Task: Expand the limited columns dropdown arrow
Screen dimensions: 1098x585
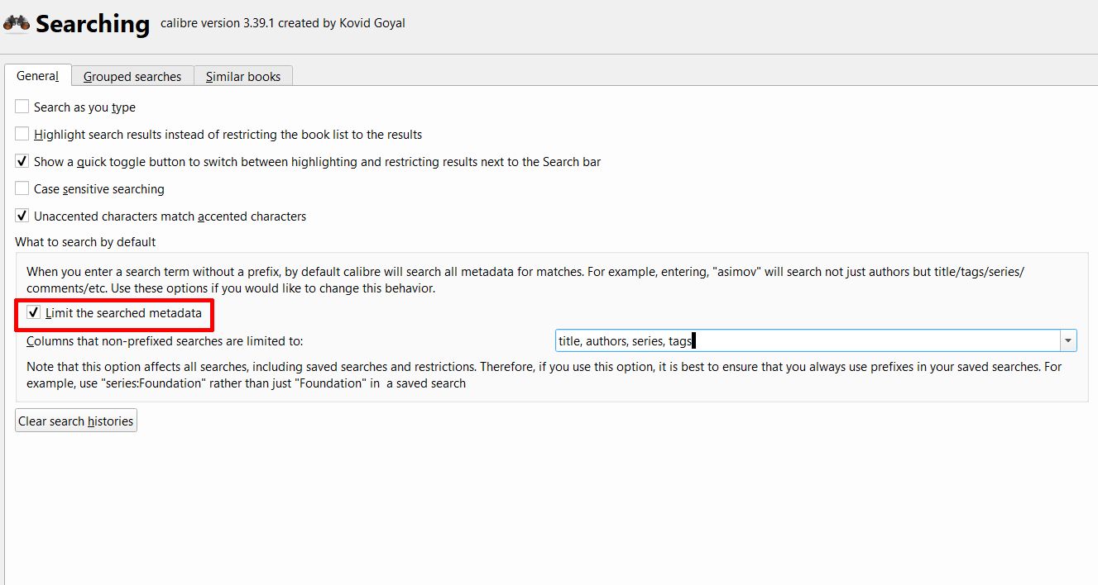Action: [x=1068, y=340]
